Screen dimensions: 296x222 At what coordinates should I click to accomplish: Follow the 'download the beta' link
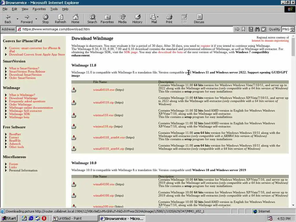[x=170, y=52]
